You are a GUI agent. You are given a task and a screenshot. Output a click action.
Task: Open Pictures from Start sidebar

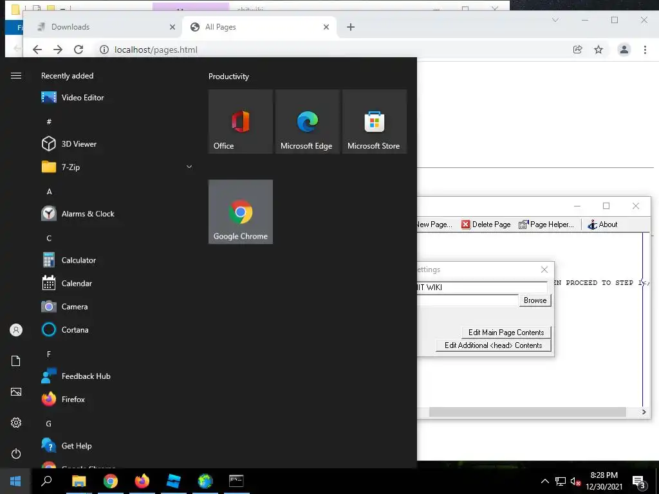point(16,392)
